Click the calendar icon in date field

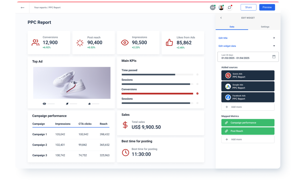click(274, 57)
